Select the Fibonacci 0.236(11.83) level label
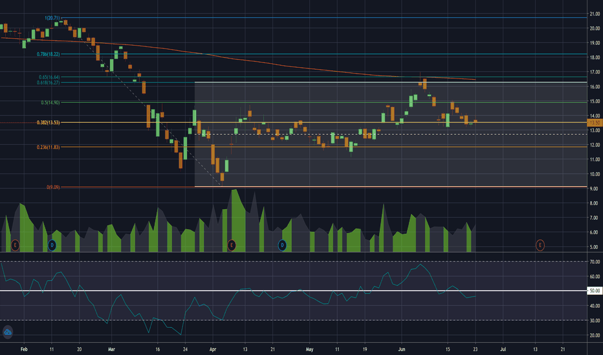The image size is (603, 355). pyautogui.click(x=49, y=147)
